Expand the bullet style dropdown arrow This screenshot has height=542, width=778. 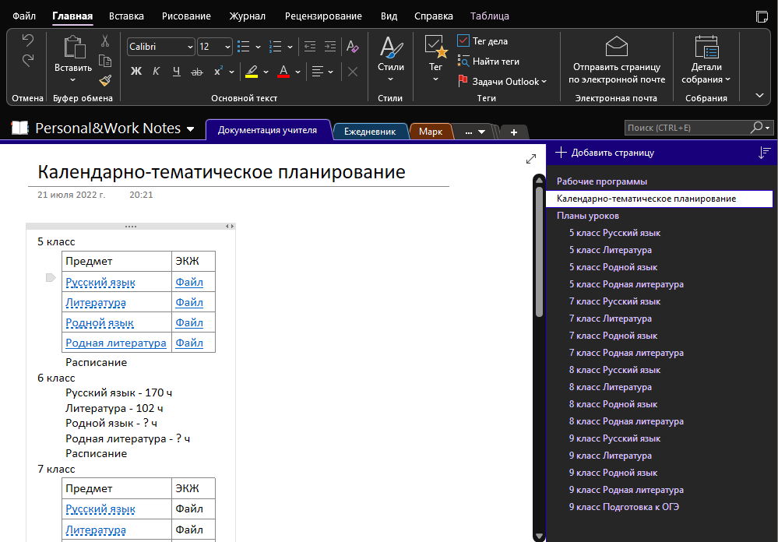click(x=258, y=48)
